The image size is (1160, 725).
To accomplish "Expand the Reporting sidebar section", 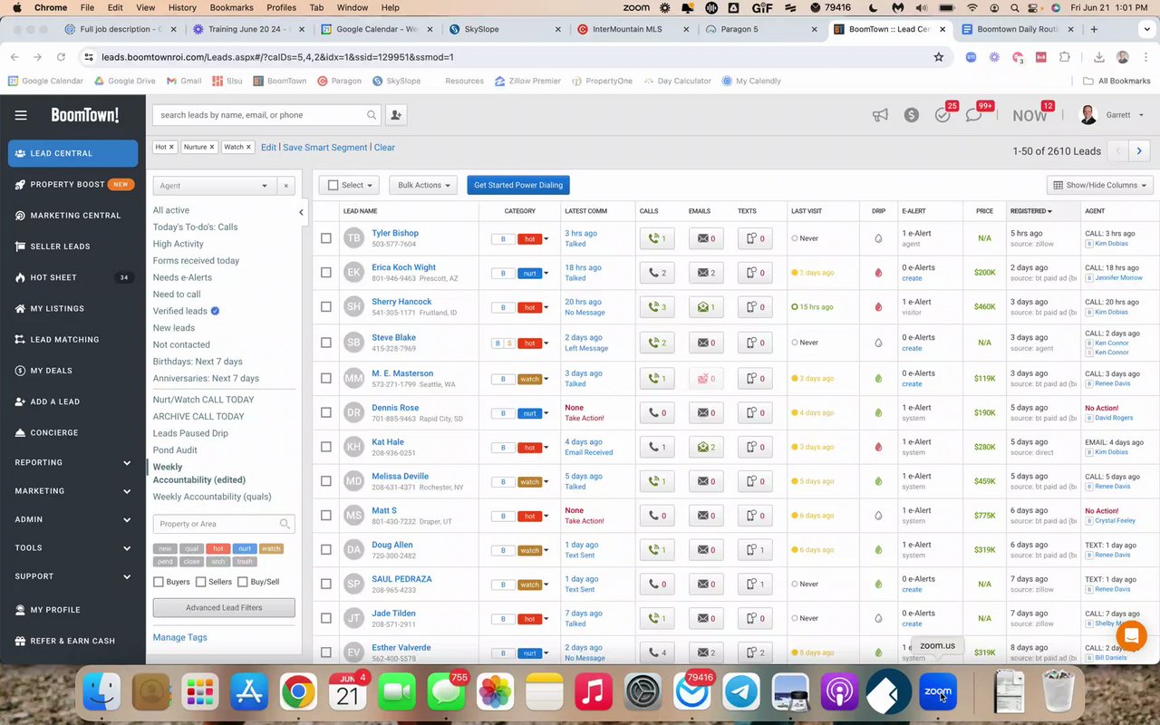I will (72, 462).
